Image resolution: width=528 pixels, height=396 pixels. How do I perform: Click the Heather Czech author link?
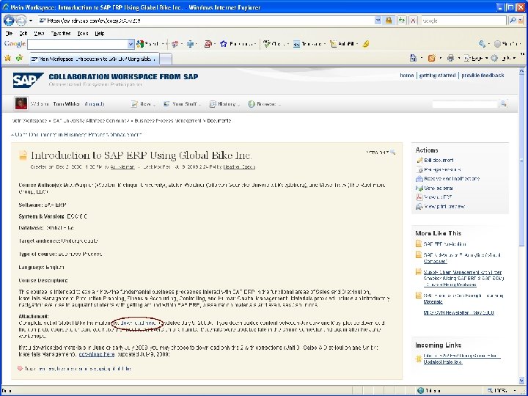pos(239,166)
